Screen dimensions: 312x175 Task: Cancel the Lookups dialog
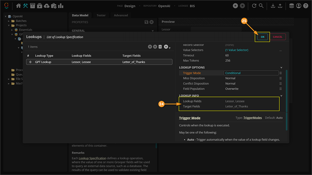(x=277, y=37)
